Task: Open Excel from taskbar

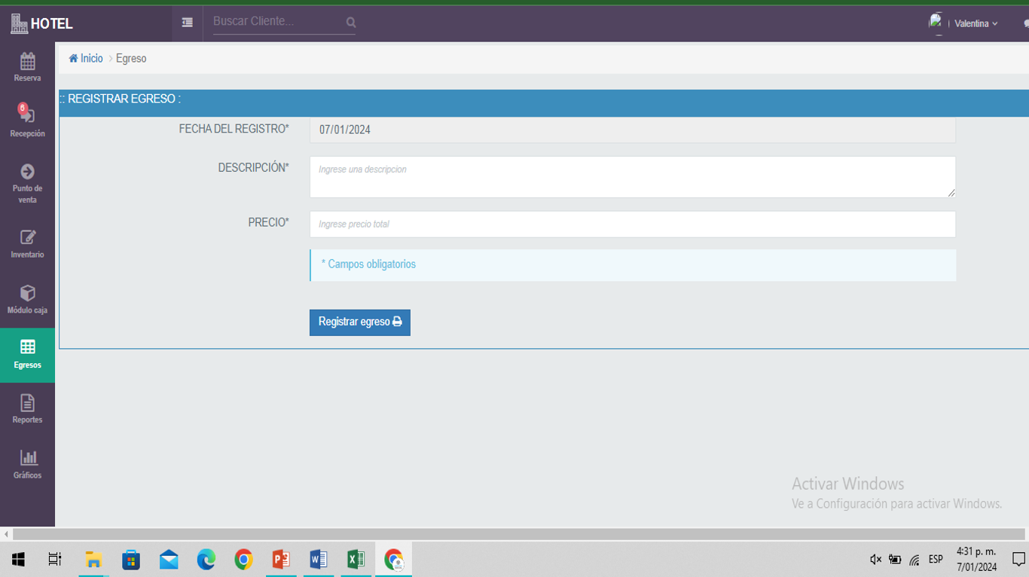Action: point(356,560)
